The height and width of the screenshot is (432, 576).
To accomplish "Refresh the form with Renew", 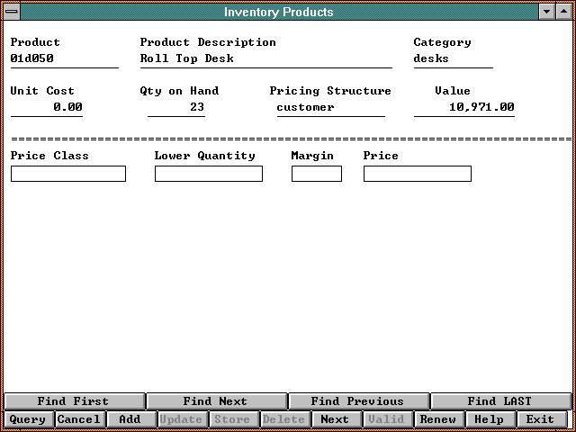I will (x=438, y=419).
